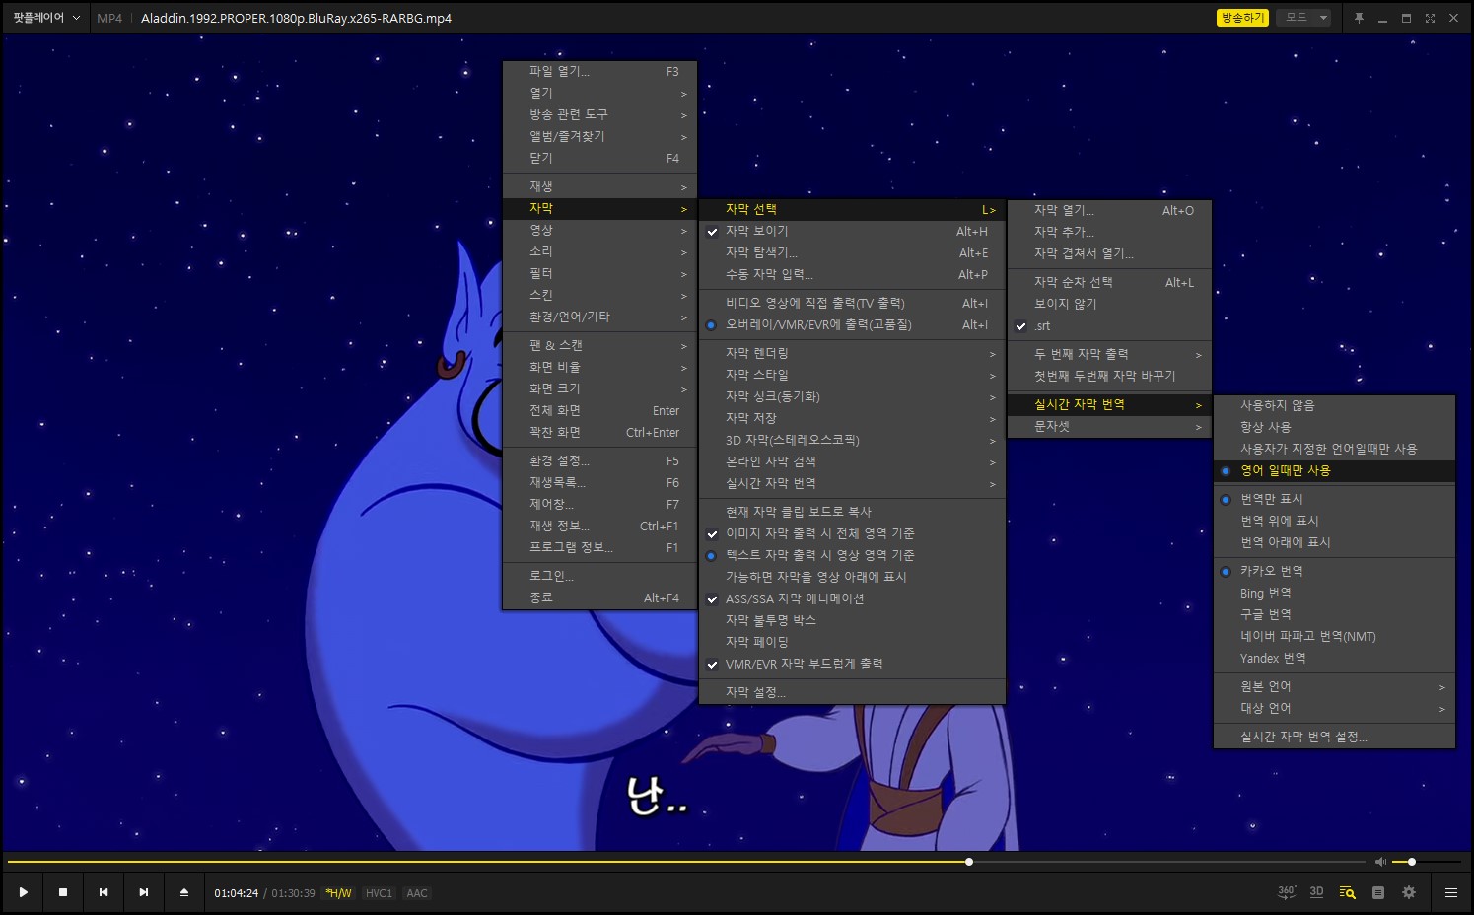1474x915 pixels.
Task: Skip to previous track
Action: pyautogui.click(x=104, y=892)
